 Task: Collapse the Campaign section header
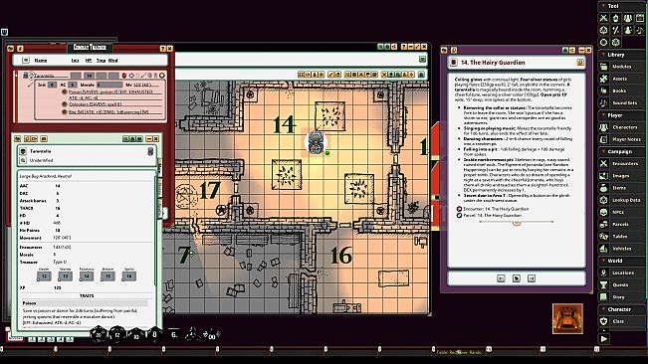pyautogui.click(x=621, y=151)
